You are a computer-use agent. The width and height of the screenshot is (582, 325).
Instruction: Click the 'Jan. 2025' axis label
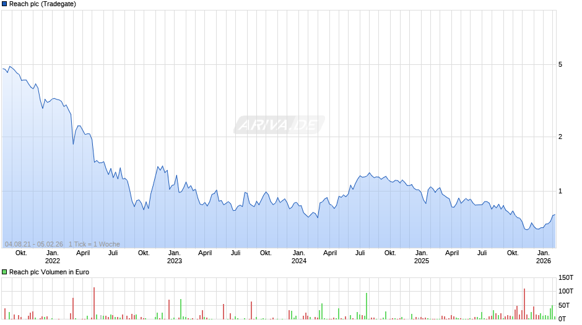click(x=421, y=257)
